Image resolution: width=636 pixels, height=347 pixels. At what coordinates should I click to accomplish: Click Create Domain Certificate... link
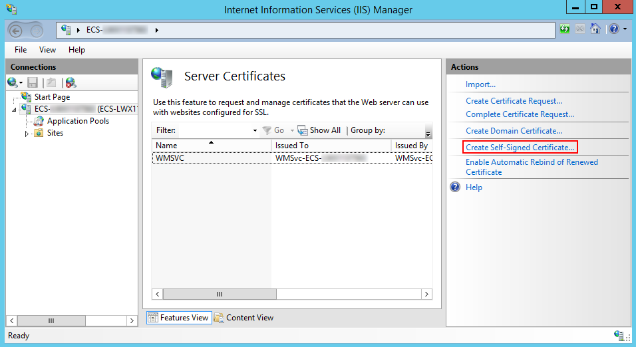tap(514, 131)
